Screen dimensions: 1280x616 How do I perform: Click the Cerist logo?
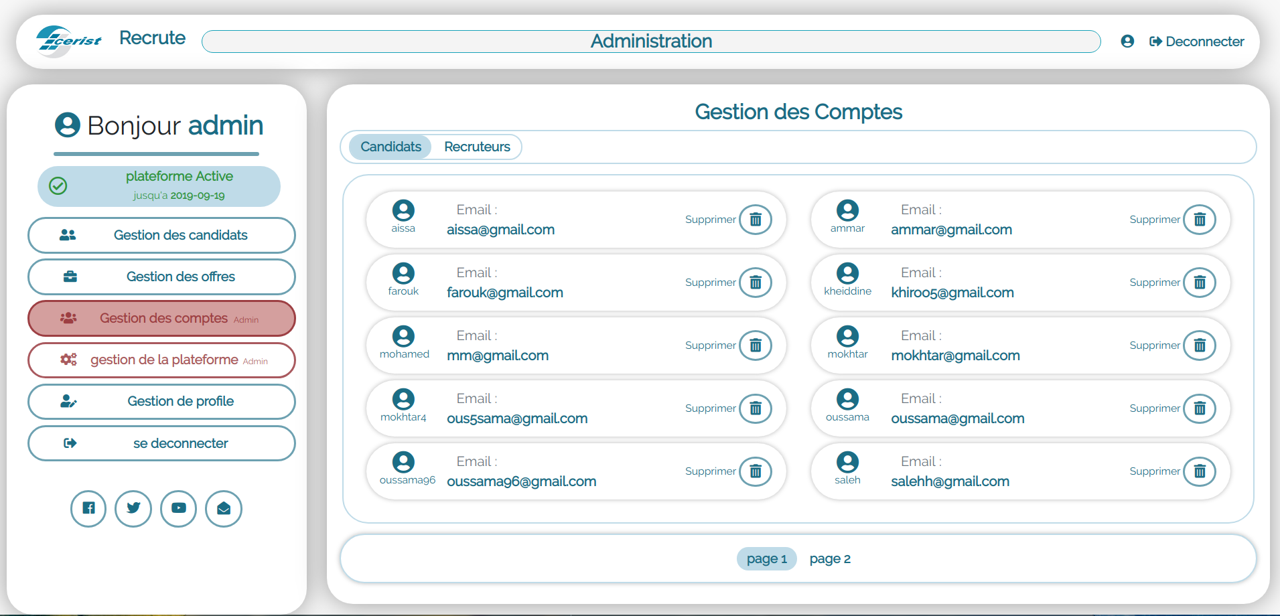coord(69,41)
